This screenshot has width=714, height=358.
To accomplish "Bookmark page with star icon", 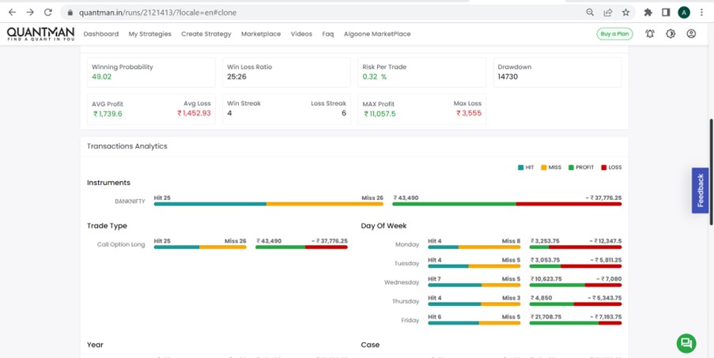I will coord(625,13).
